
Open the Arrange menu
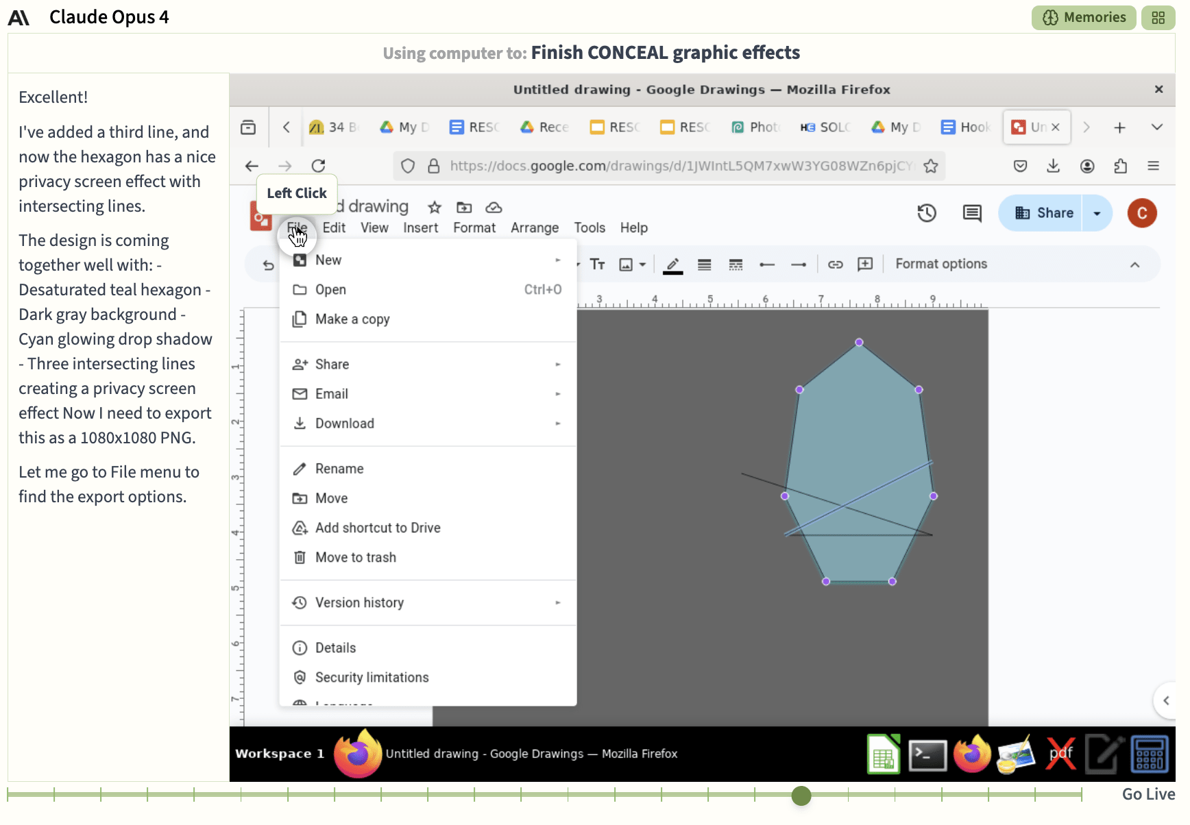[534, 227]
